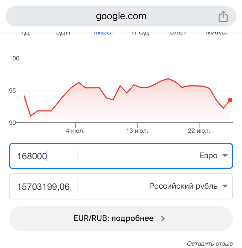
Task: Switch to the 1Д time range tab
Action: click(25, 33)
